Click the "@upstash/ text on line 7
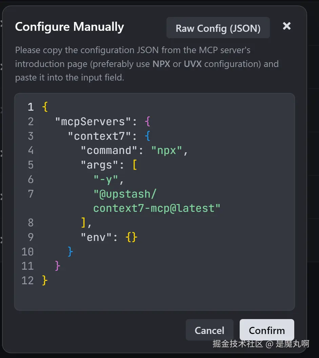Image resolution: width=319 pixels, height=358 pixels. [x=125, y=194]
